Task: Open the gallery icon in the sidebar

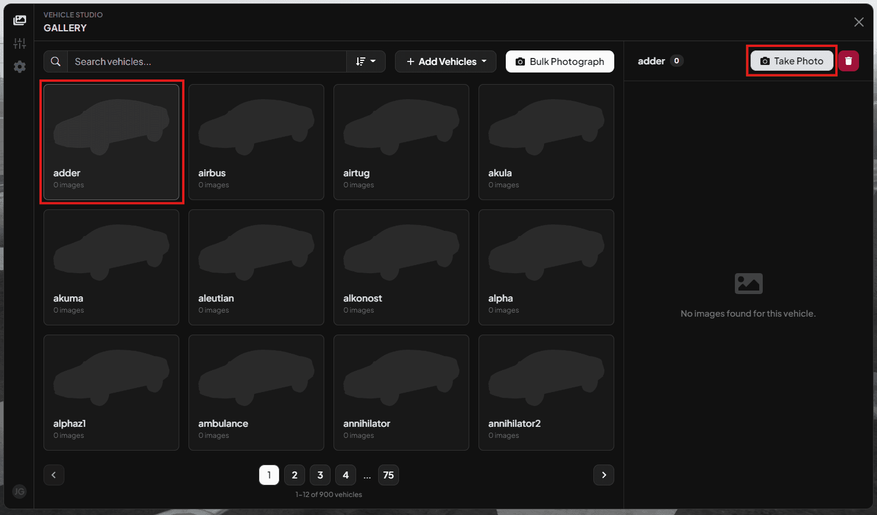Action: 20,20
